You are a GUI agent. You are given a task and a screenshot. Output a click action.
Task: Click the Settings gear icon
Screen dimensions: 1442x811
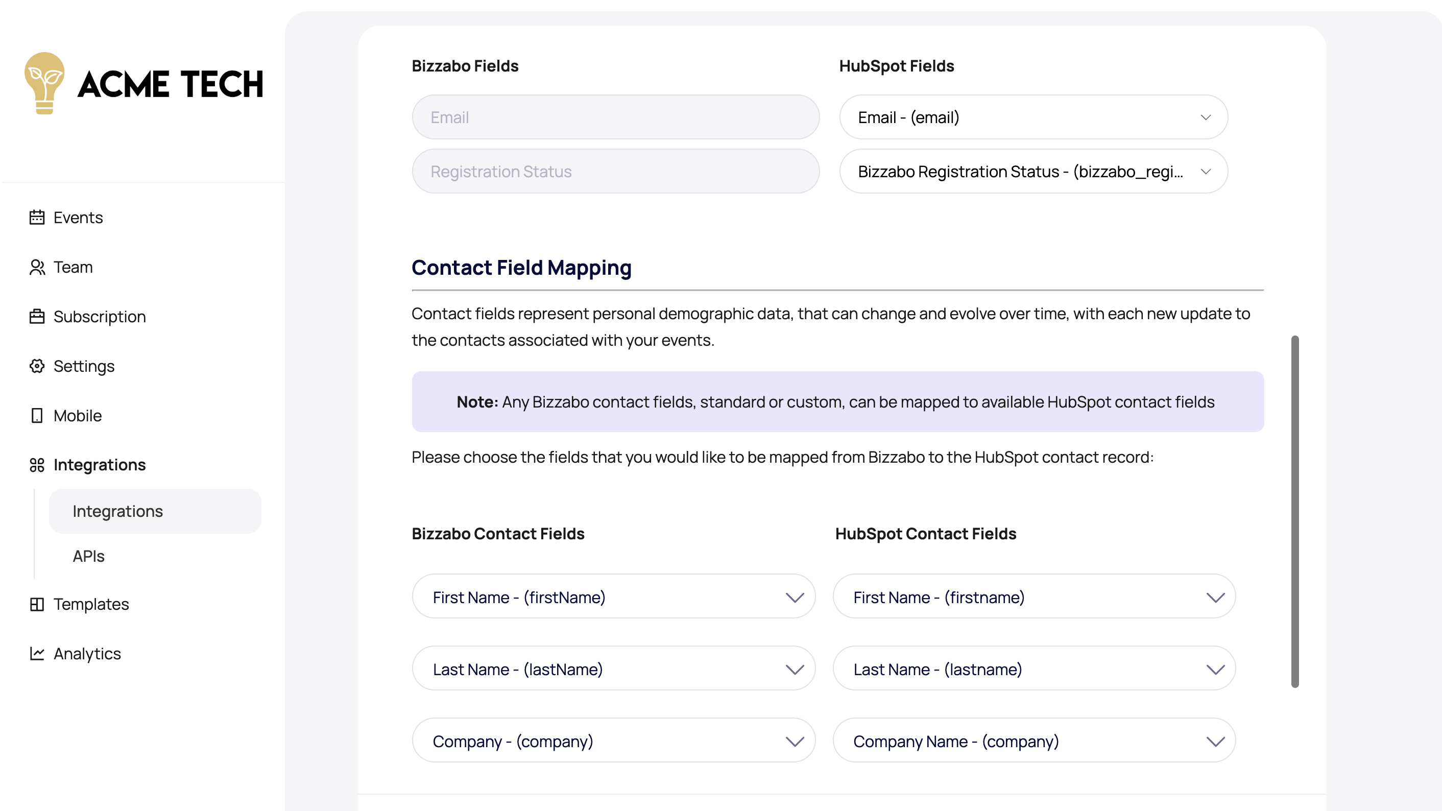[37, 366]
